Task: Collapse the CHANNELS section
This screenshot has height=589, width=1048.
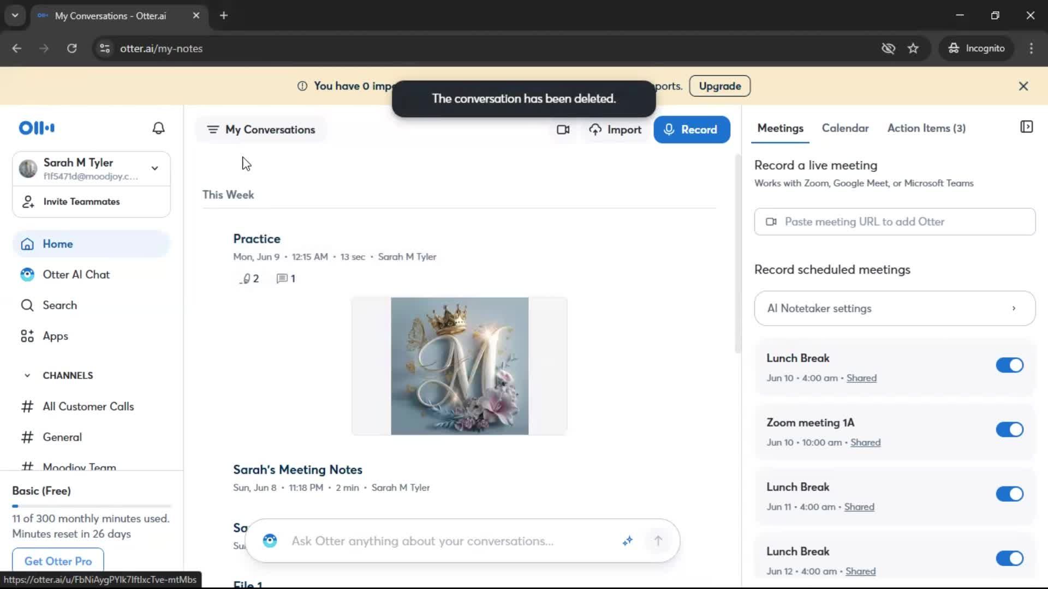Action: pos(27,375)
